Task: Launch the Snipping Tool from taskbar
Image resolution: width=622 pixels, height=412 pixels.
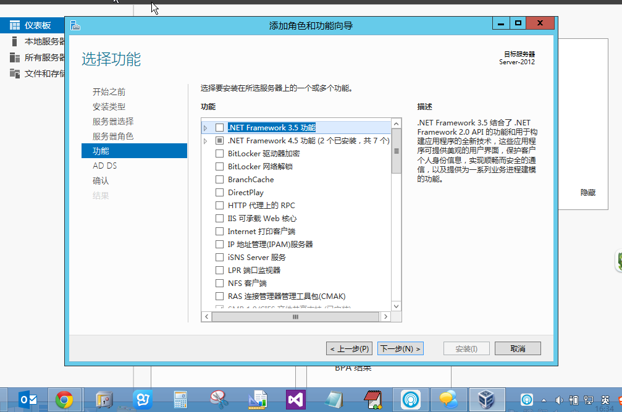Action: (219, 400)
